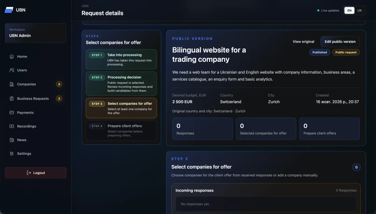
Task: Click the green Live updates dot
Action: [318, 10]
